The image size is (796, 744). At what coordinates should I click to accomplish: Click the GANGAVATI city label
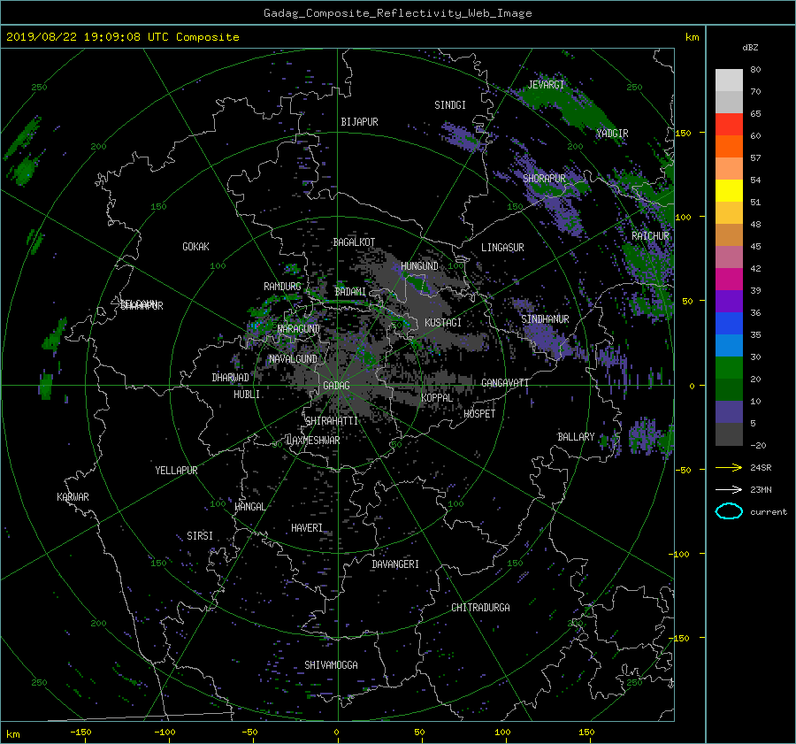[505, 383]
